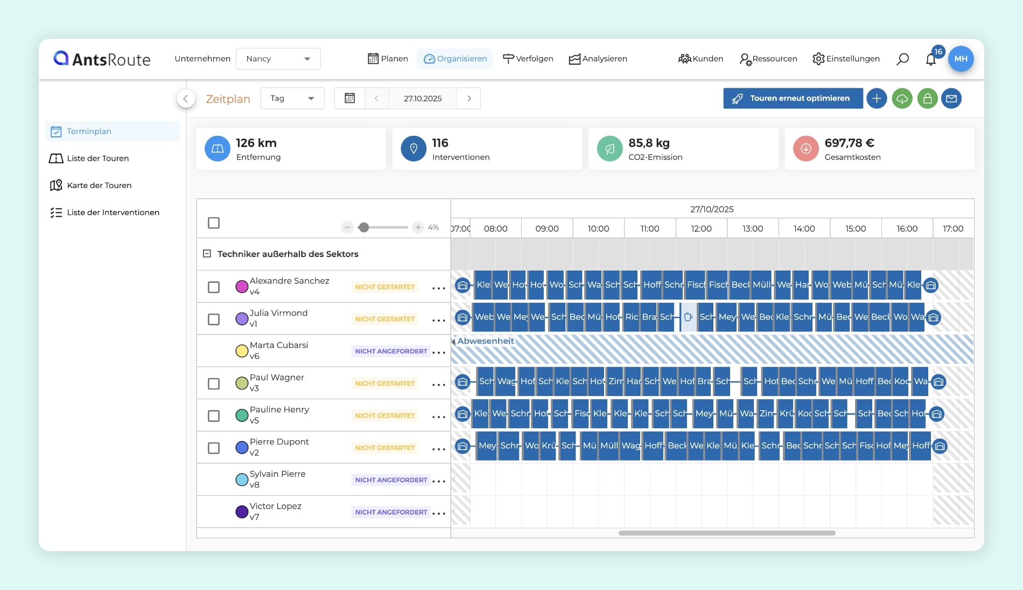Open the Tag view dropdown
The width and height of the screenshot is (1023, 590).
(x=292, y=99)
